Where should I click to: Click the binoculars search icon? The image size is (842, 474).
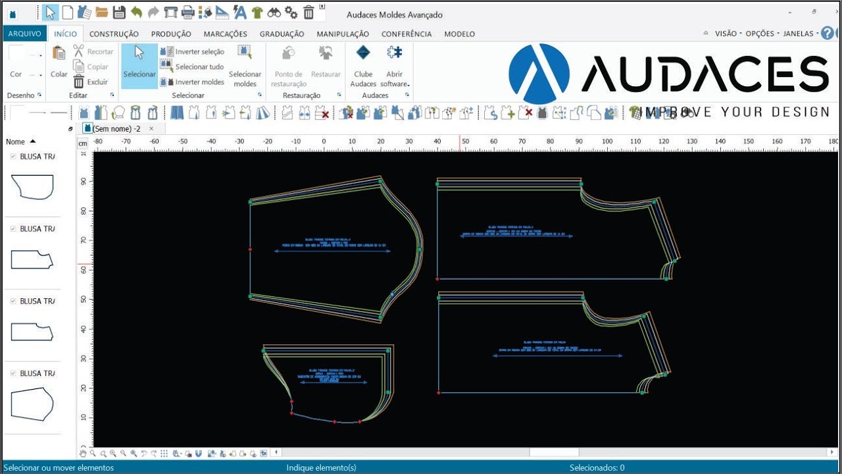click(x=274, y=12)
